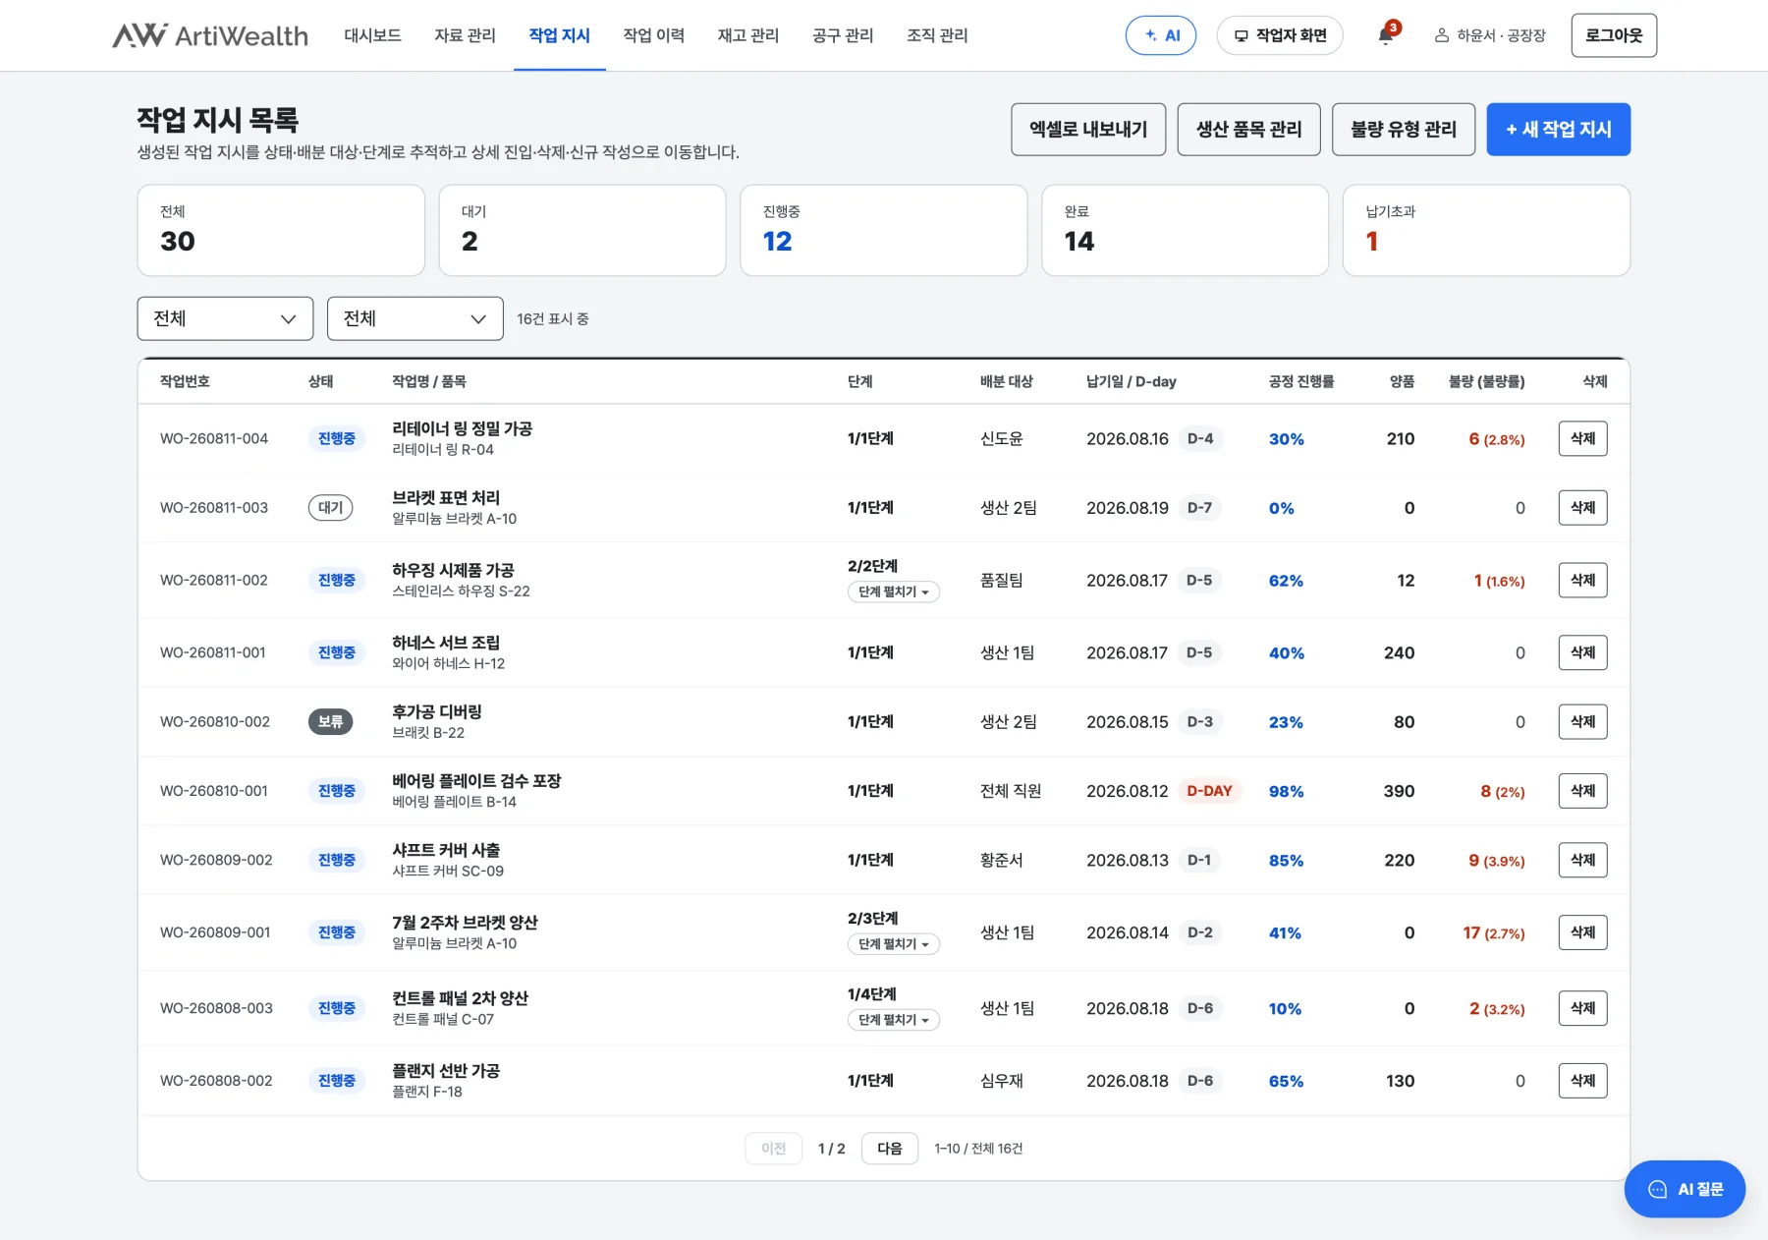
Task: Open 베어링 플레이트 검수 포장 work order
Action: click(476, 781)
